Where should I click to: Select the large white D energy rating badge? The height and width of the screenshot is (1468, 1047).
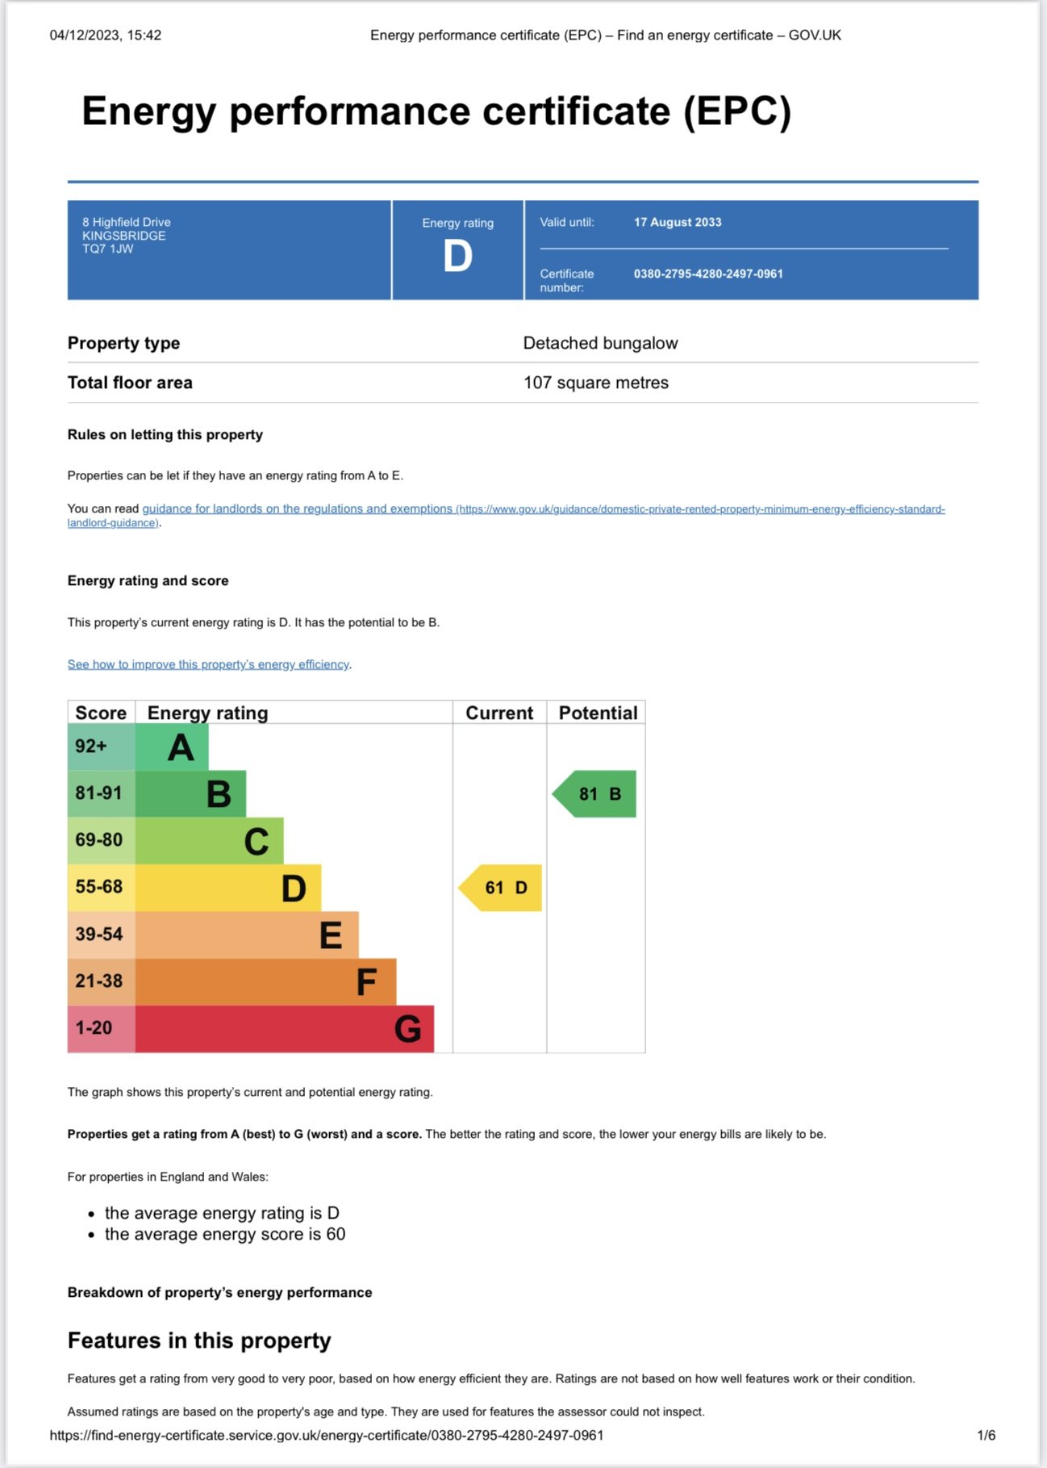(457, 257)
